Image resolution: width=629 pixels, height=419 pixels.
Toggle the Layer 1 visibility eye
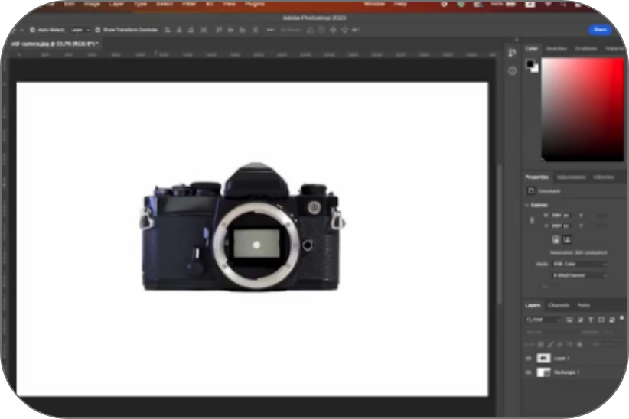point(528,358)
